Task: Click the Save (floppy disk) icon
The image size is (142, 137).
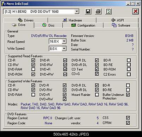Action: 88,12
